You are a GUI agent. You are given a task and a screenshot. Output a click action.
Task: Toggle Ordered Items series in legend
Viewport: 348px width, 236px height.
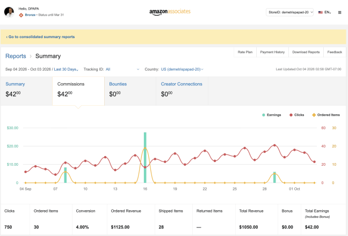[x=326, y=115]
